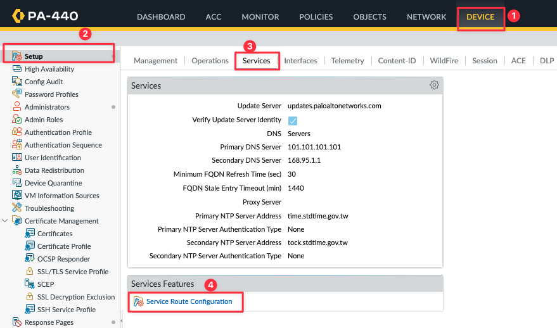Switch to the Interfaces tab

point(300,61)
